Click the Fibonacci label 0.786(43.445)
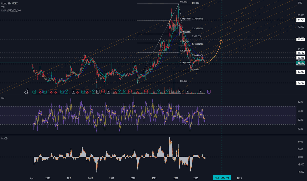 pyautogui.click(x=197, y=55)
